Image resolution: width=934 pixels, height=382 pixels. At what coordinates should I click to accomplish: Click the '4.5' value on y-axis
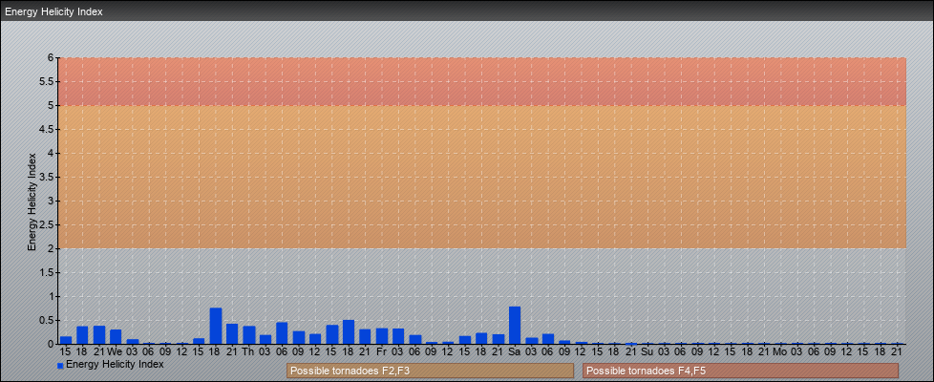pyautogui.click(x=47, y=129)
